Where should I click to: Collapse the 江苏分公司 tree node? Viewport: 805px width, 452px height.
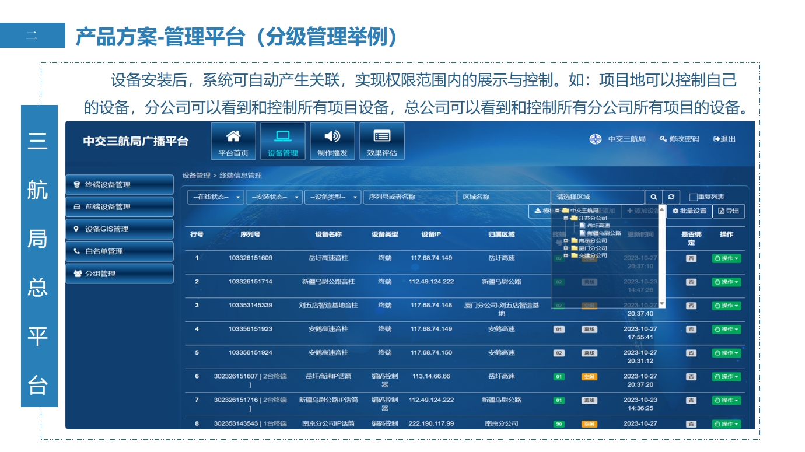565,218
